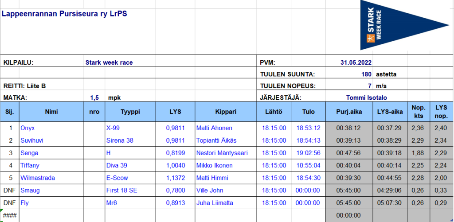
Task: Select Wilmastrada's LYS value 1,1372
Action: [x=176, y=178]
